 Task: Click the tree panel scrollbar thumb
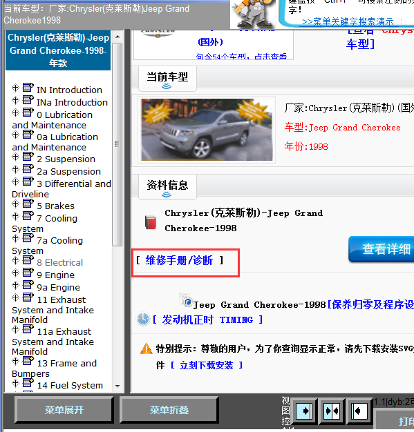[x=117, y=144]
